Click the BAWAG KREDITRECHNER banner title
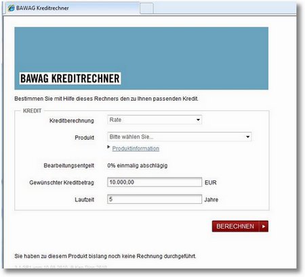The height and width of the screenshot is (277, 305). 70,78
